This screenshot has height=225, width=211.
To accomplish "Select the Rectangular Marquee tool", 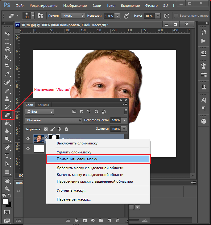I will [x=7, y=42].
